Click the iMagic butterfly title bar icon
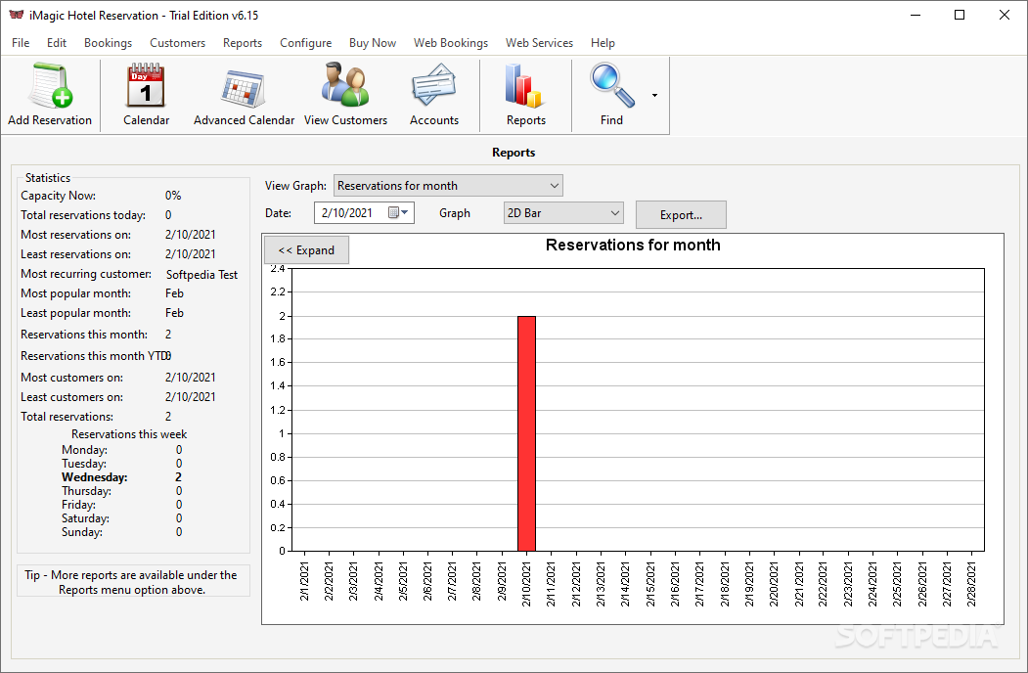This screenshot has width=1028, height=673. click(17, 15)
